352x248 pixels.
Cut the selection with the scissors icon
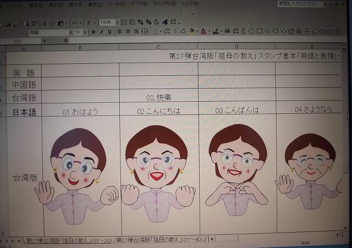pyautogui.click(x=45, y=23)
